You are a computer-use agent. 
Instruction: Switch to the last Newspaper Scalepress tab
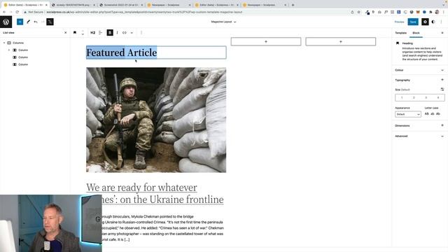(x=265, y=5)
